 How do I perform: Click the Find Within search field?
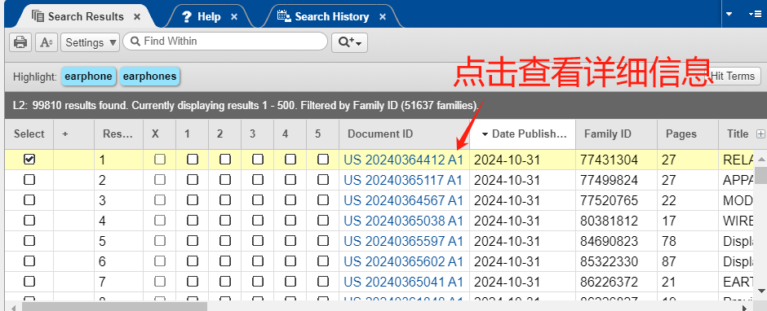[x=225, y=42]
